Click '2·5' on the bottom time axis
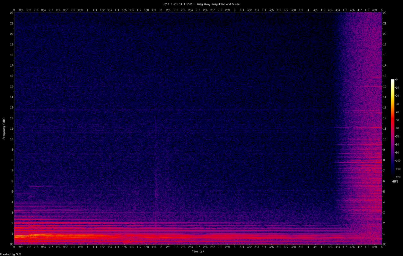 point(198,247)
